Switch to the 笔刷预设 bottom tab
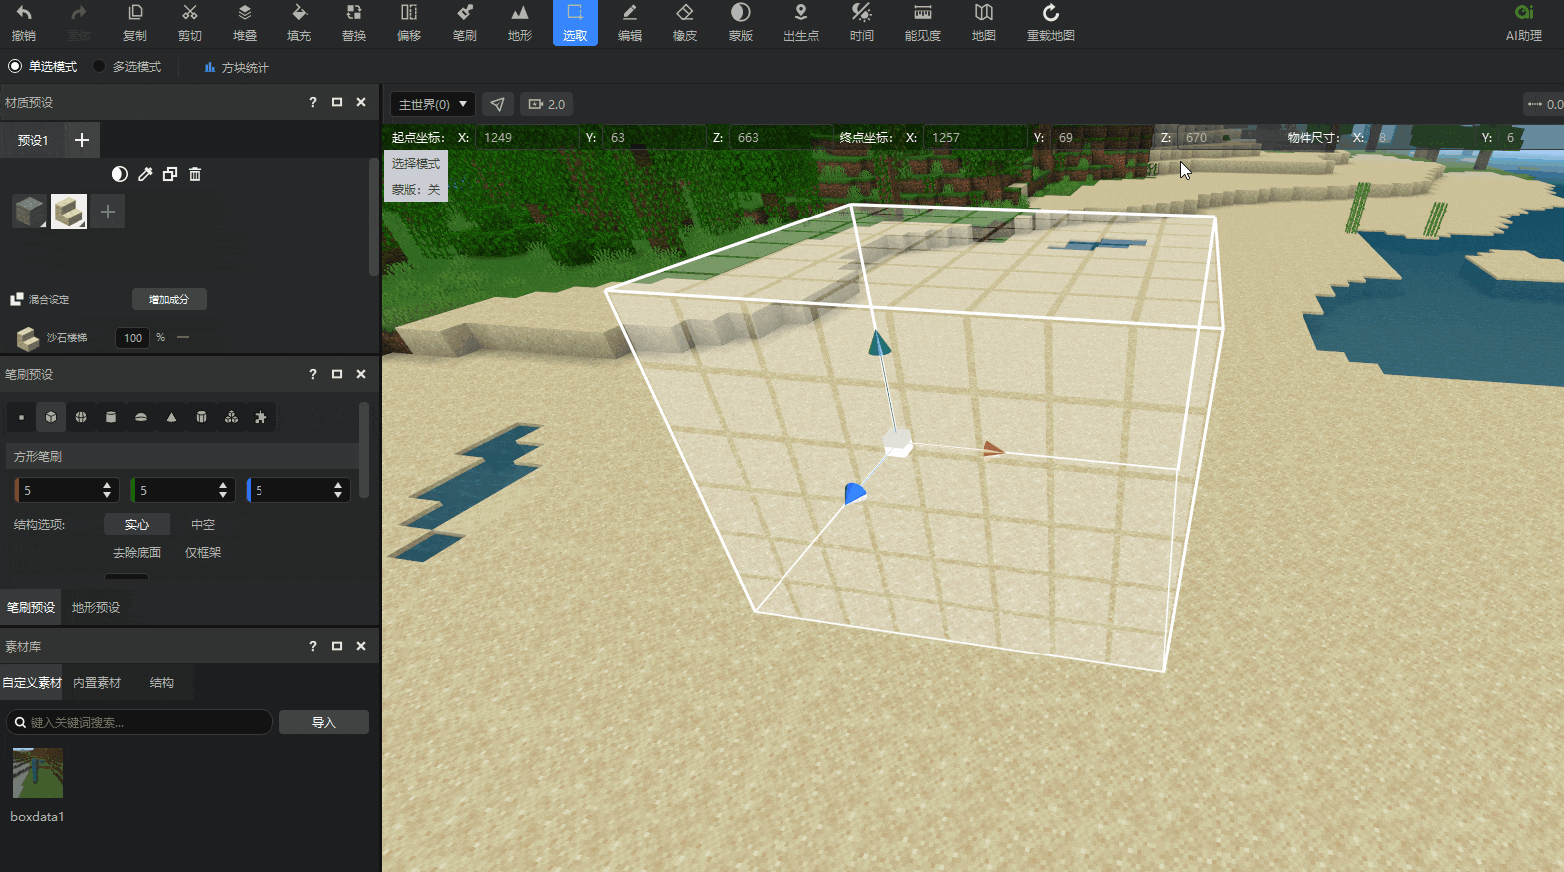The height and width of the screenshot is (872, 1564). (31, 607)
